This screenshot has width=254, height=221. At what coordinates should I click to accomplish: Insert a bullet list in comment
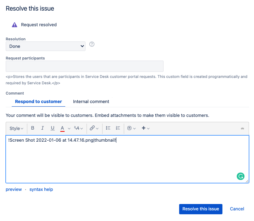[x=108, y=128]
